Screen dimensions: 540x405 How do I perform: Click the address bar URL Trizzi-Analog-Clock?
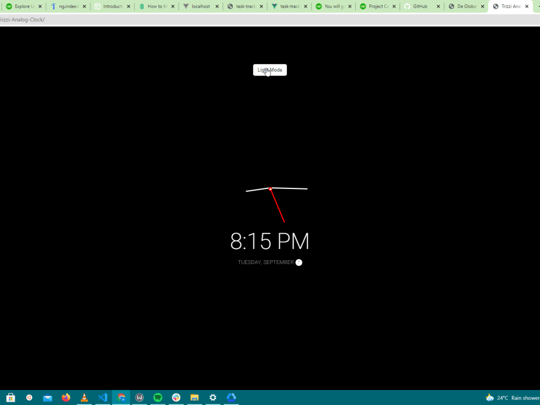22,19
